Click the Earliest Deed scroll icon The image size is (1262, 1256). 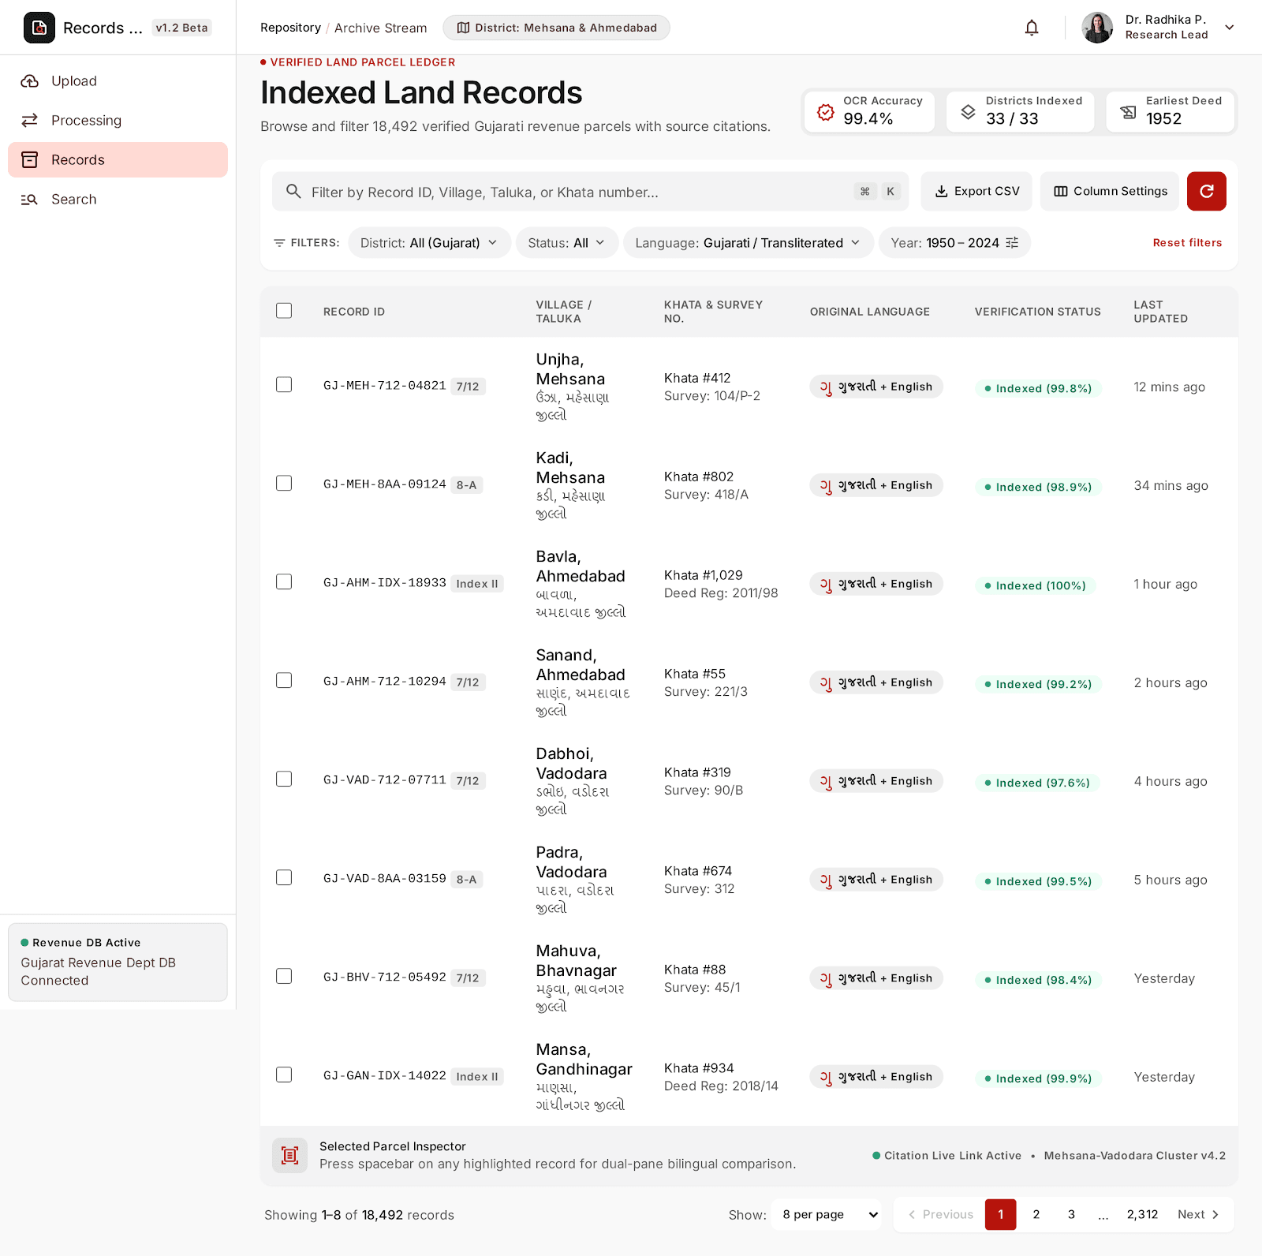coord(1129,112)
